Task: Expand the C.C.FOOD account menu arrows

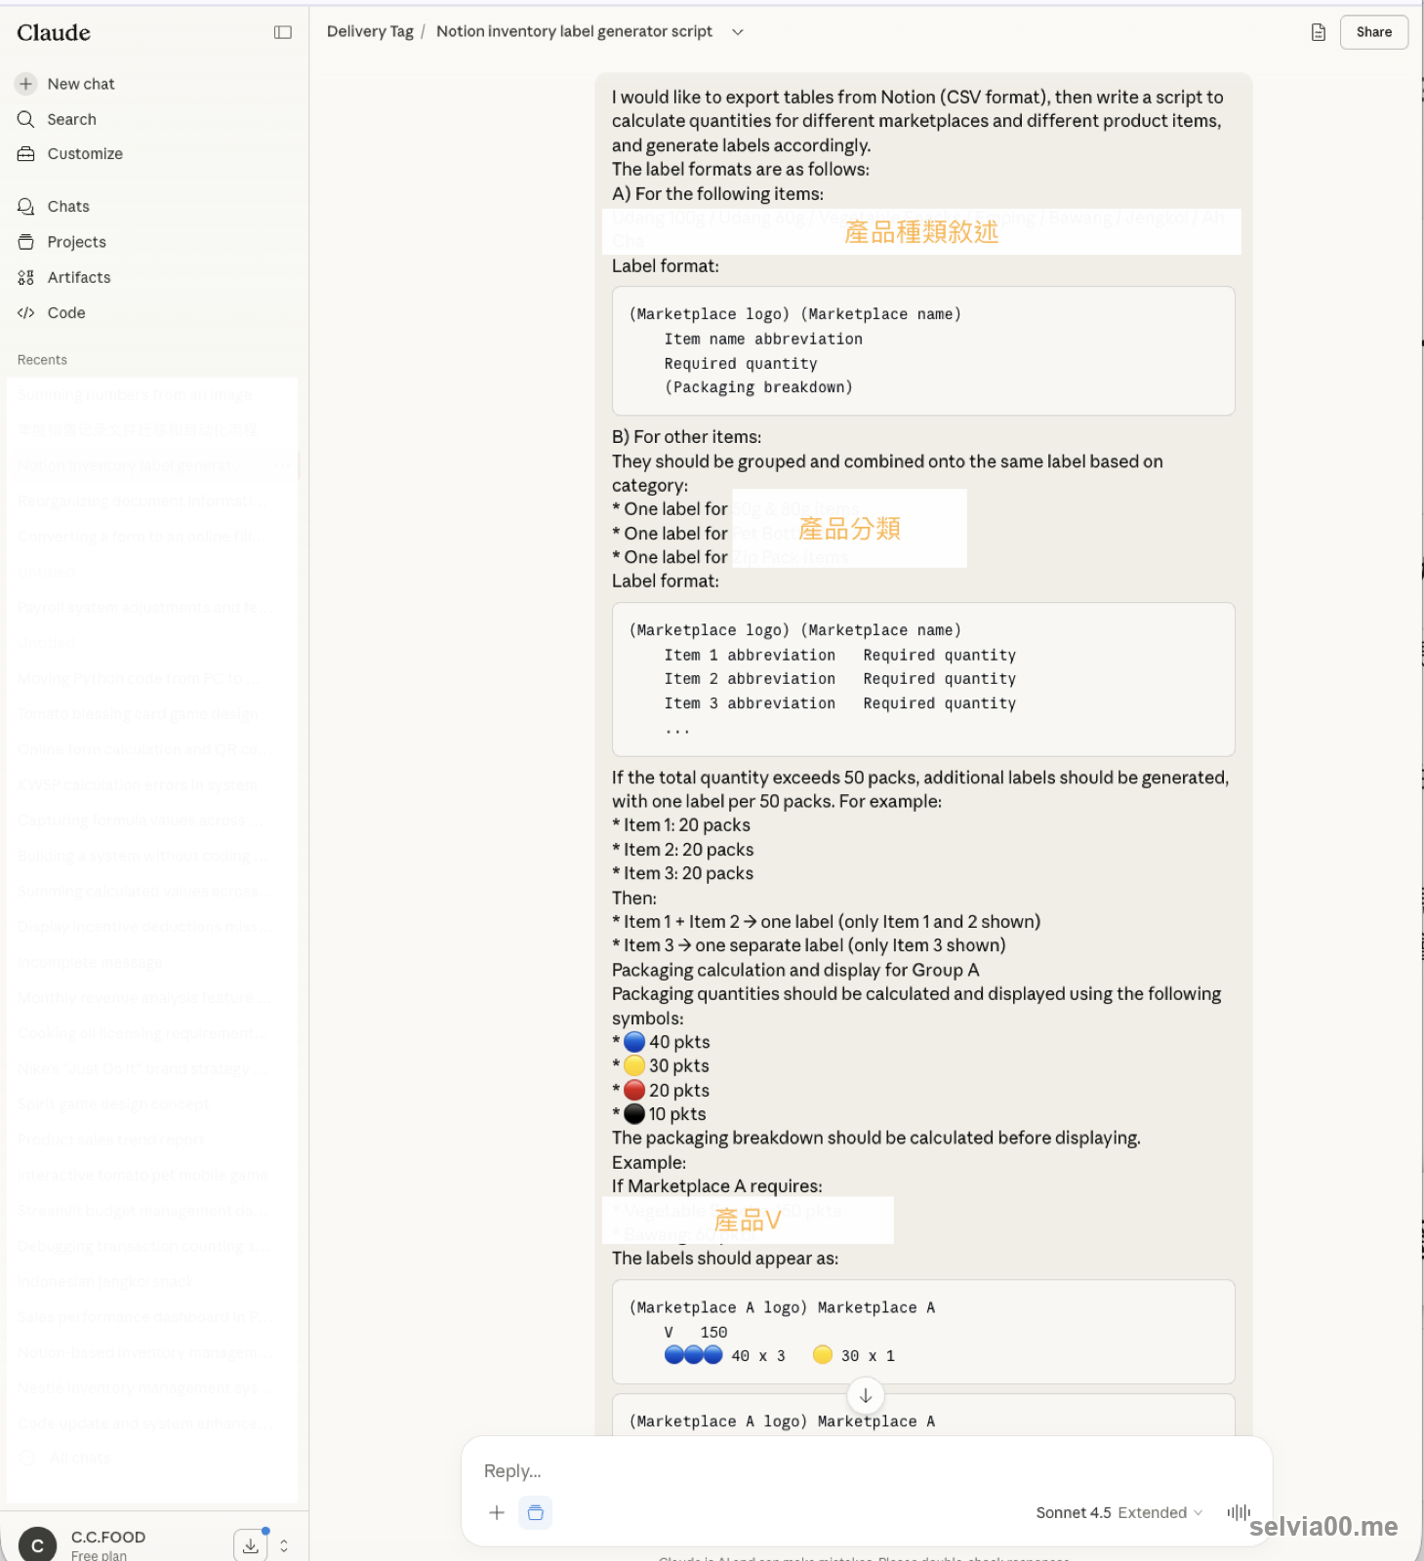Action: [x=284, y=1545]
